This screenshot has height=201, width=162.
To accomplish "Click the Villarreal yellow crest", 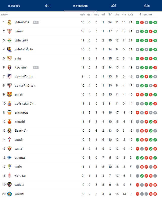I will [9, 131].
